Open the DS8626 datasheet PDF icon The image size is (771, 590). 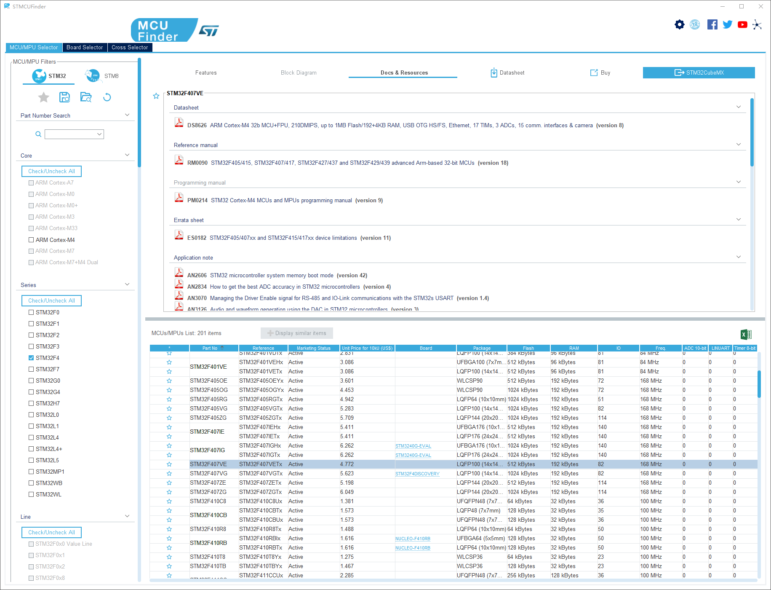[x=179, y=123]
